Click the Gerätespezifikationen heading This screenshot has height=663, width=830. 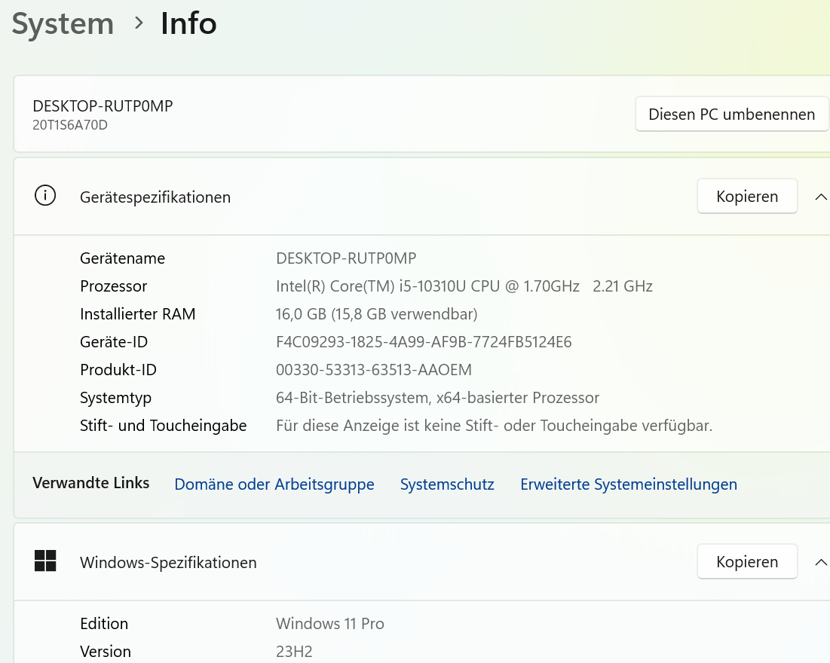coord(155,197)
